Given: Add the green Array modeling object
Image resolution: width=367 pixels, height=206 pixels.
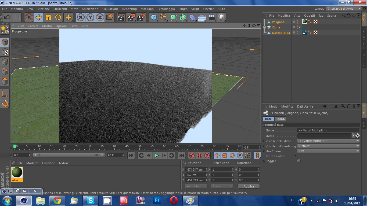Looking at the screenshot, I should coord(183,17).
